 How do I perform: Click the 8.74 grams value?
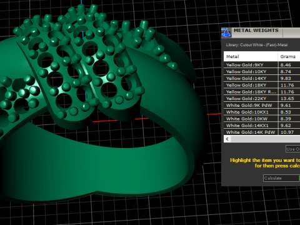286,72
